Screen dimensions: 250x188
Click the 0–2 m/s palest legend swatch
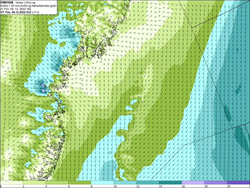pyautogui.click(x=11, y=183)
